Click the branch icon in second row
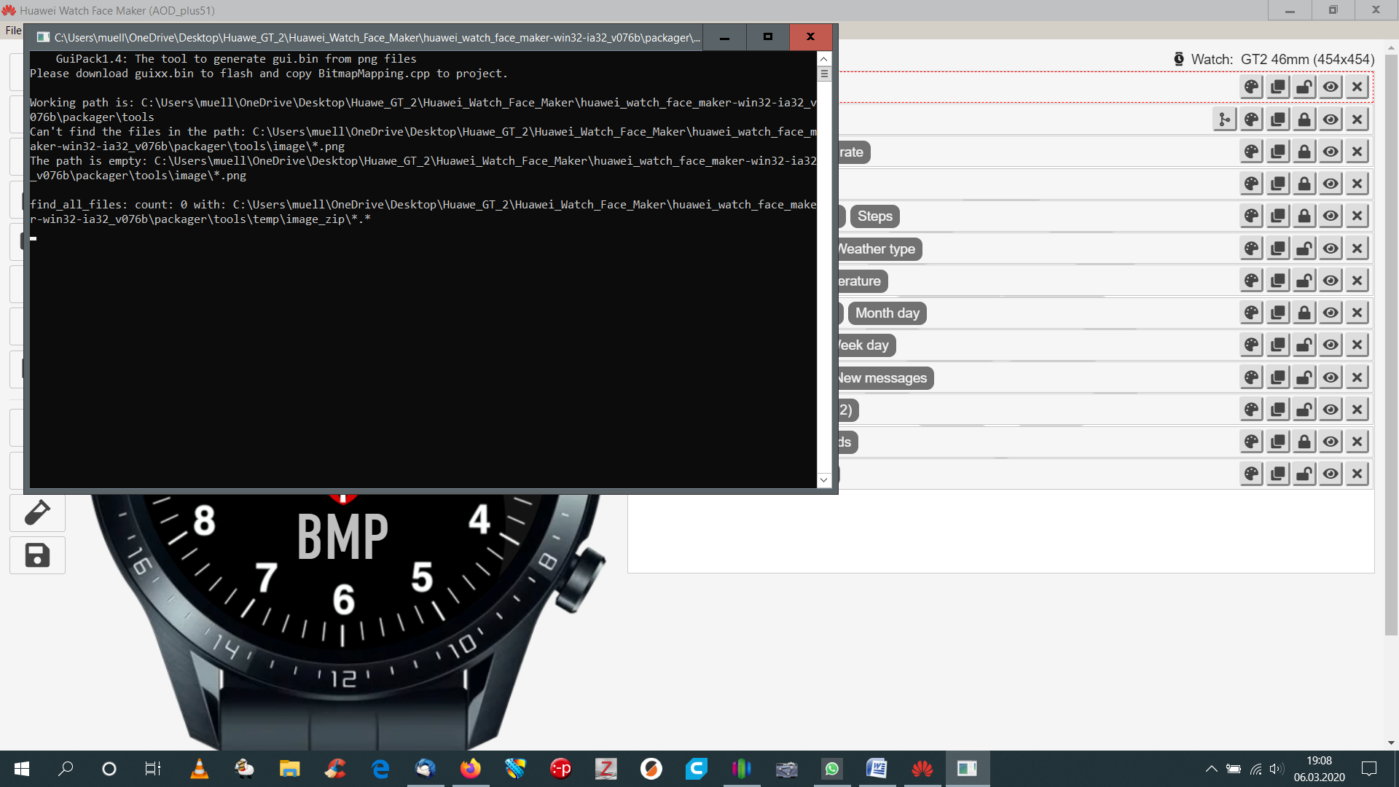1399x787 pixels. pos(1225,120)
